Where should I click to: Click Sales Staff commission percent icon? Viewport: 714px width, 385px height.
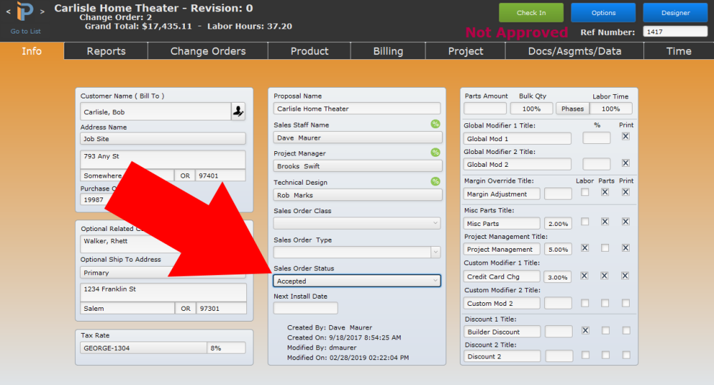[x=436, y=123]
